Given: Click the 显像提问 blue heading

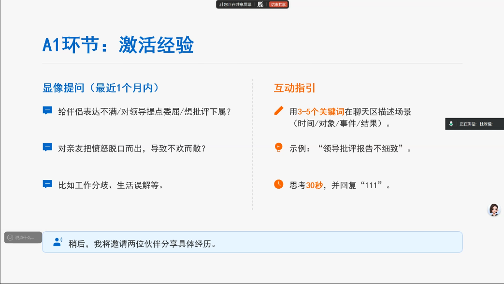Looking at the screenshot, I should [x=101, y=88].
